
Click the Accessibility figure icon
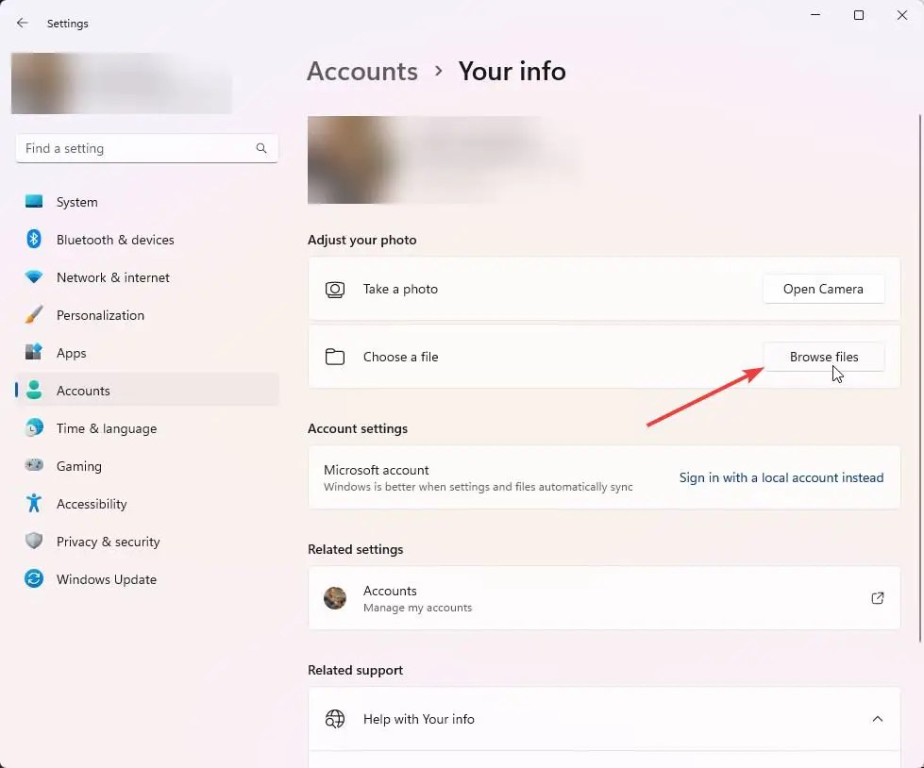point(34,503)
